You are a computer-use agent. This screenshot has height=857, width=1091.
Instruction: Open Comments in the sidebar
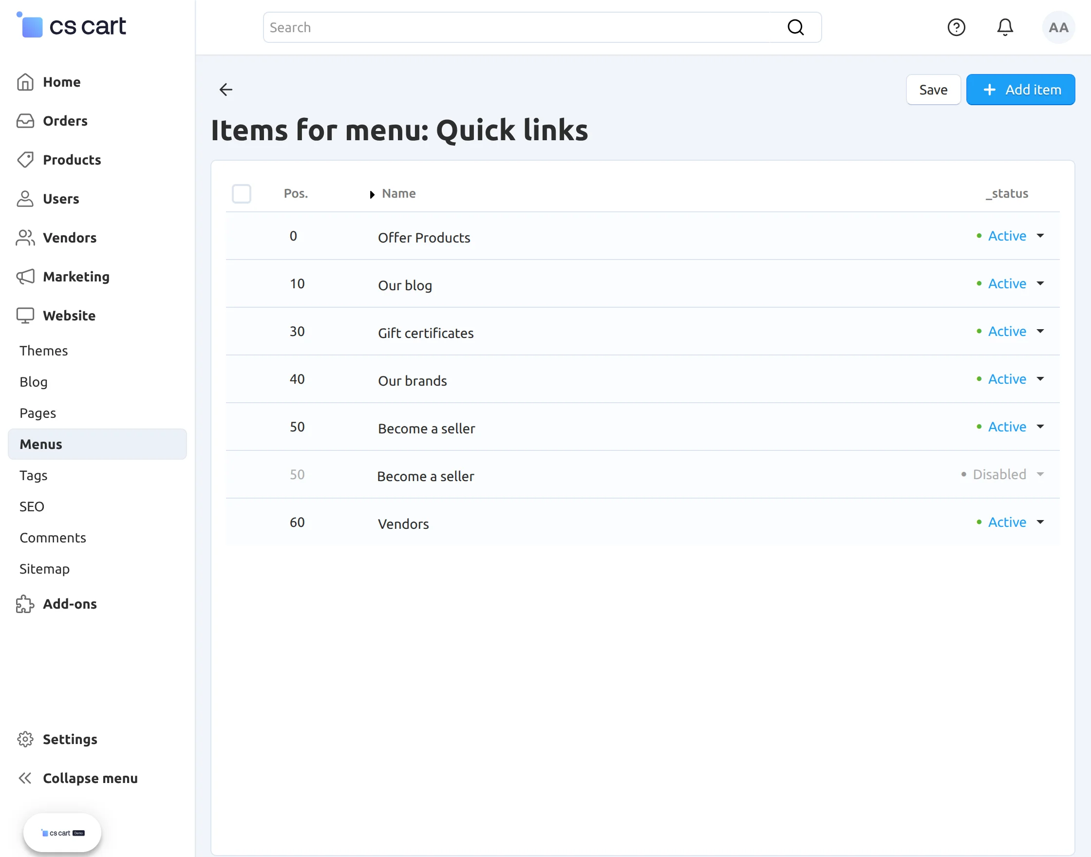(53, 538)
